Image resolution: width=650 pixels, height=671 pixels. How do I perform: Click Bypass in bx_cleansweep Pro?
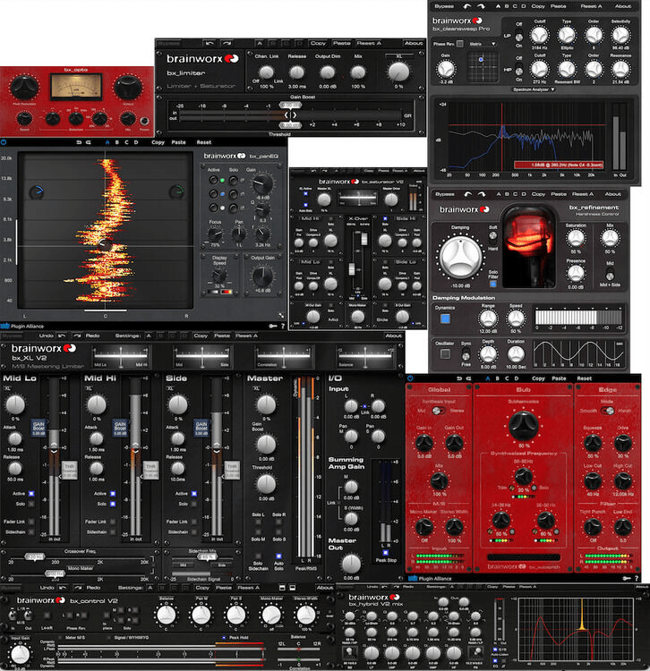[444, 6]
